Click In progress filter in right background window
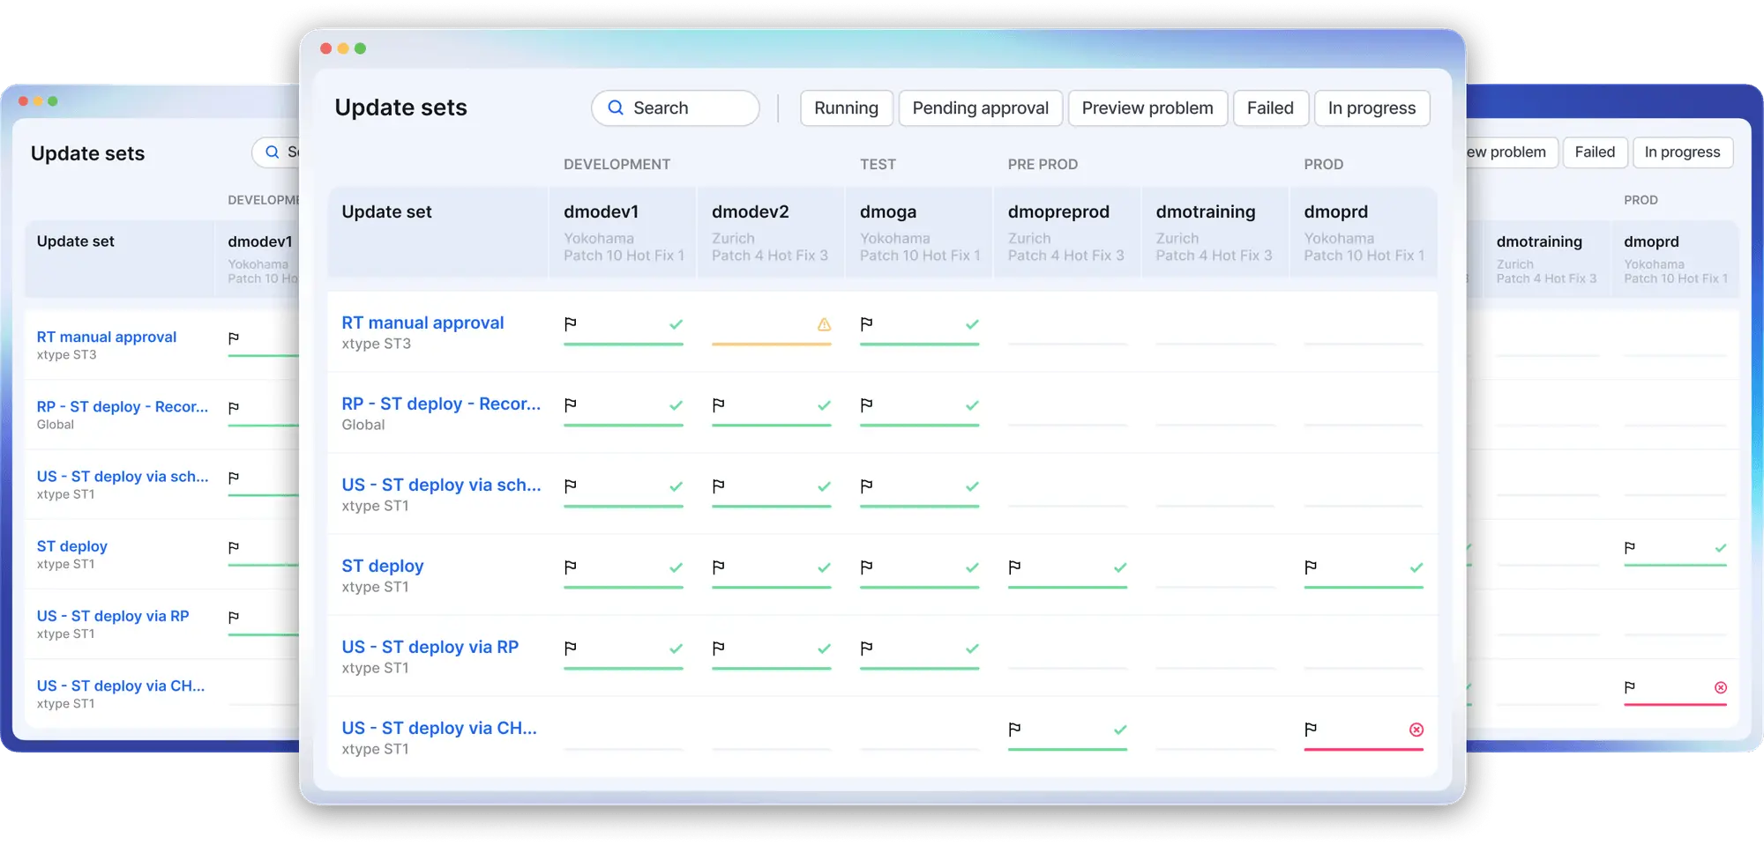The height and width of the screenshot is (845, 1764). 1683,152
